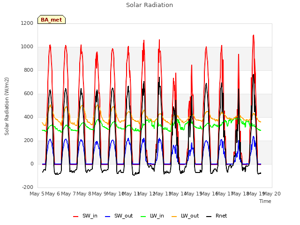Click the 1000 y-axis tick label
The height and width of the screenshot is (225, 300).
27,47
